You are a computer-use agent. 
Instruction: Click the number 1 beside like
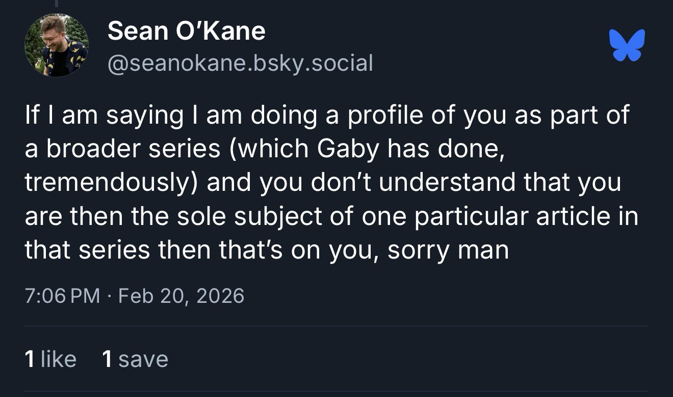point(30,359)
